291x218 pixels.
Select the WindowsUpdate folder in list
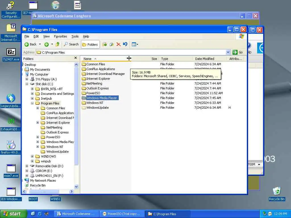point(95,108)
